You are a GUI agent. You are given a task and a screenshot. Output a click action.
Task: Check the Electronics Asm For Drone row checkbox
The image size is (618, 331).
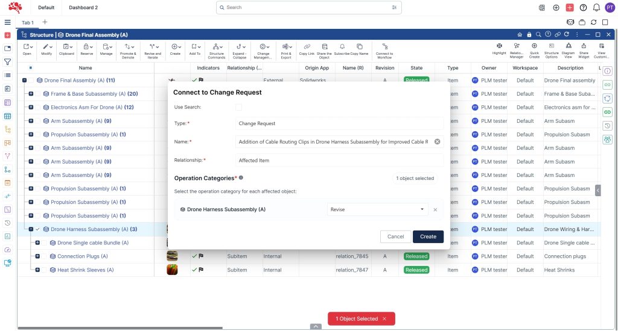(38, 107)
